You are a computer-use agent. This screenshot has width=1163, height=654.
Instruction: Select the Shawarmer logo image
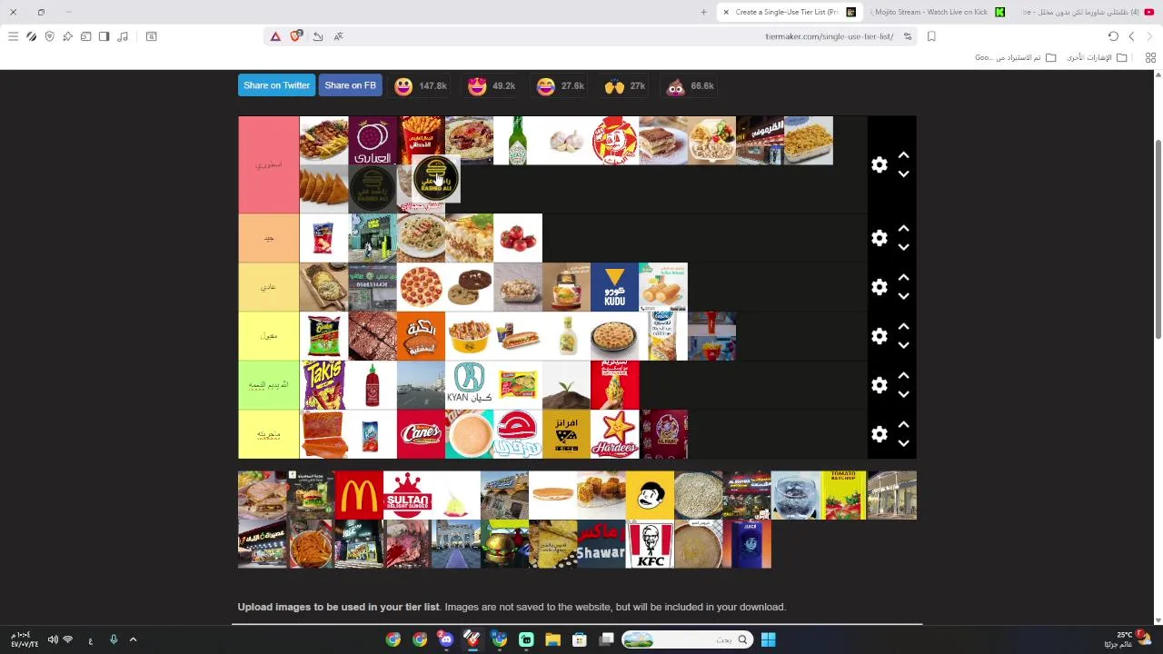[601, 544]
